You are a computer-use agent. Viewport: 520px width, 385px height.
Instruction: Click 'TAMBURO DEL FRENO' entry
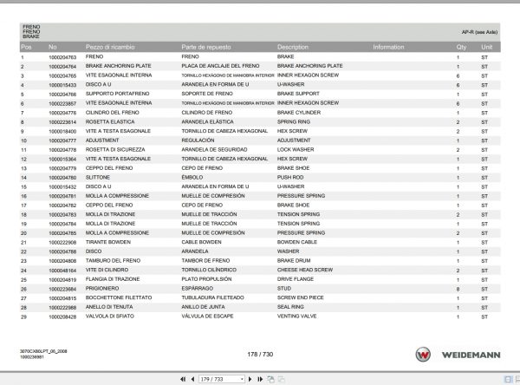coord(113,260)
